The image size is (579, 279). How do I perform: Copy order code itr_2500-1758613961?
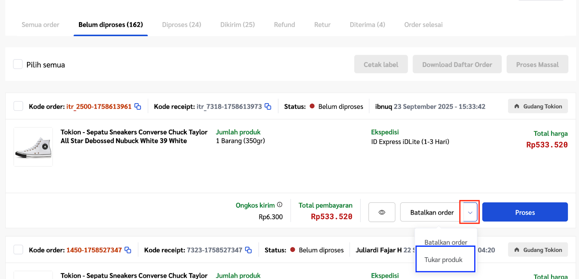138,107
